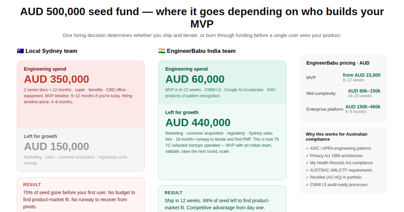Click the 'MVP in 8–12 weeks · CMMI L5' description
The image size is (404, 212).
[x=221, y=93]
